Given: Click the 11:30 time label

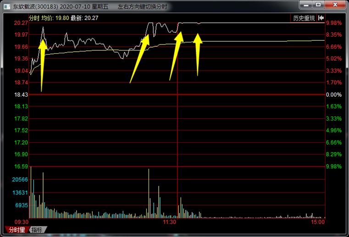Looking at the screenshot, I should [x=169, y=222].
